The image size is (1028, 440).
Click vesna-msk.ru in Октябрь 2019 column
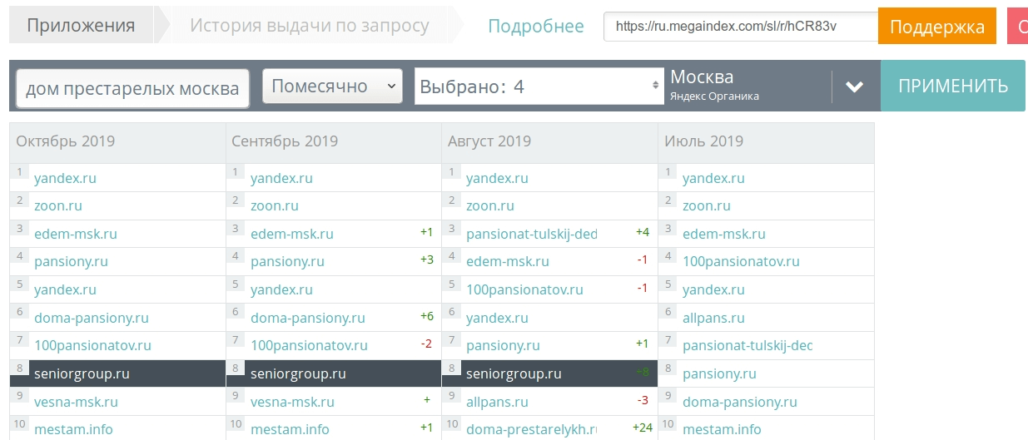76,402
